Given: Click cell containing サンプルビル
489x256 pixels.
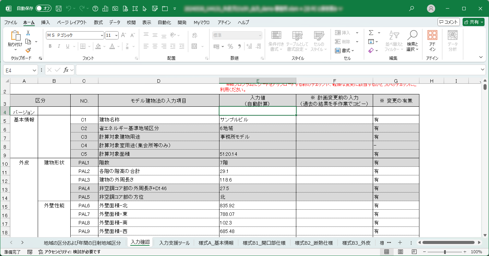Looking at the screenshot, I should [x=258, y=120].
